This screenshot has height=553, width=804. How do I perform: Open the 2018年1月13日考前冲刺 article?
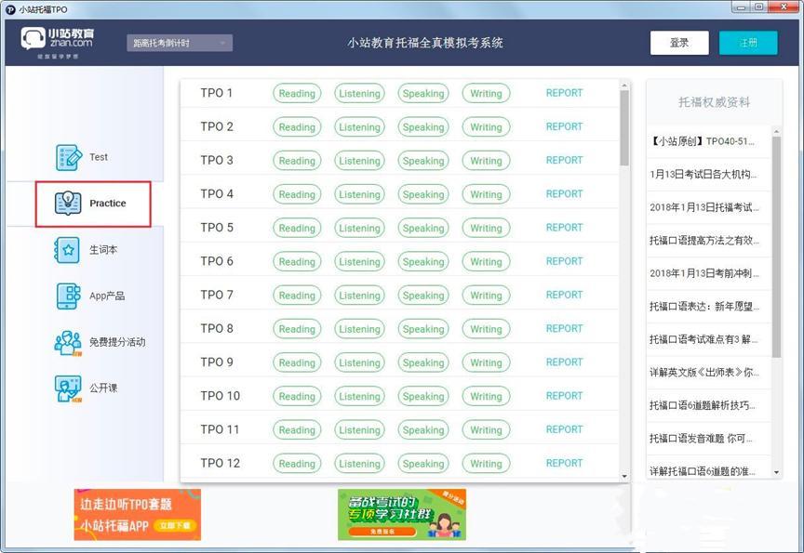(x=704, y=273)
